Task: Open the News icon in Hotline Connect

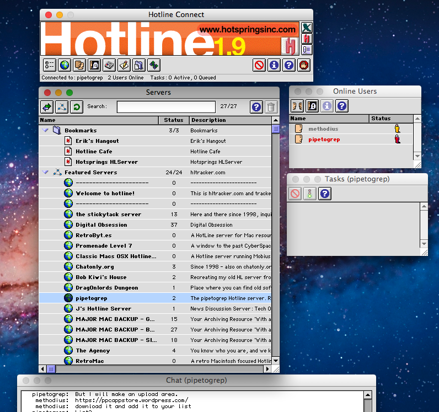Action: (x=109, y=65)
